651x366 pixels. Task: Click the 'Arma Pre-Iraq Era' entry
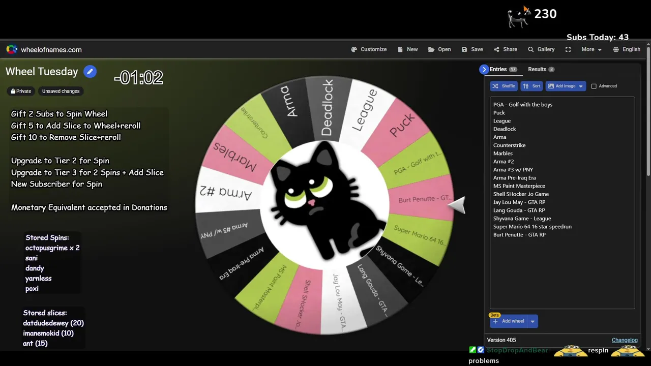[x=514, y=178]
